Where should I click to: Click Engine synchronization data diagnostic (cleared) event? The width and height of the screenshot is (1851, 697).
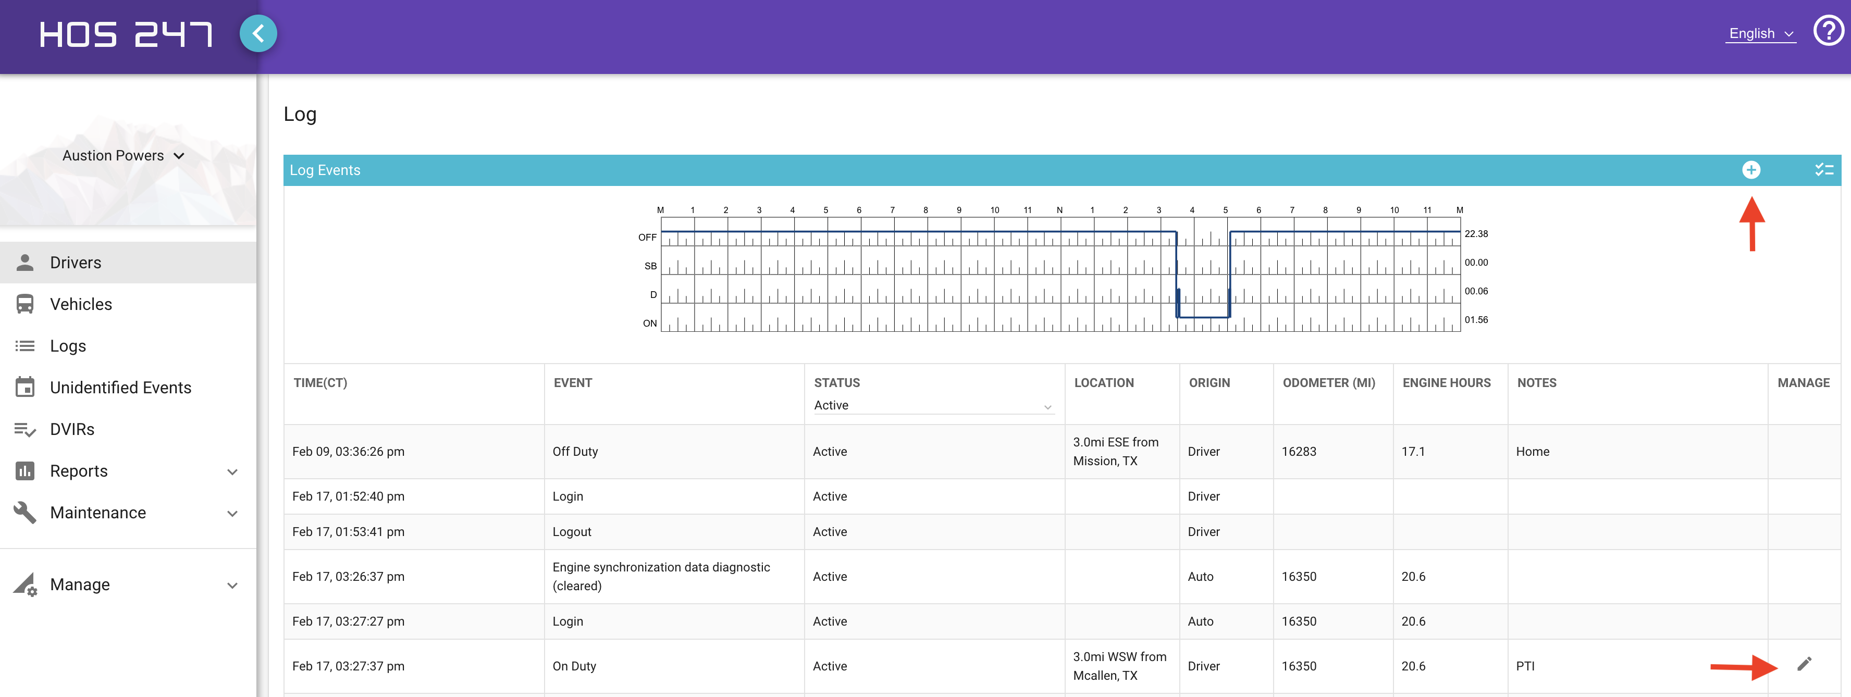point(661,576)
